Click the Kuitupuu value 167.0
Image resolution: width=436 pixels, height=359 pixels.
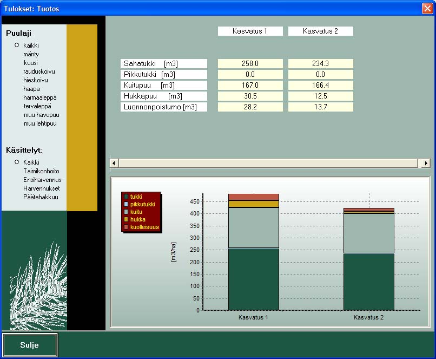[250, 86]
